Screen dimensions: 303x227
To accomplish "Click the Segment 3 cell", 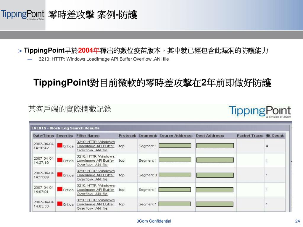I will click(x=148, y=175).
